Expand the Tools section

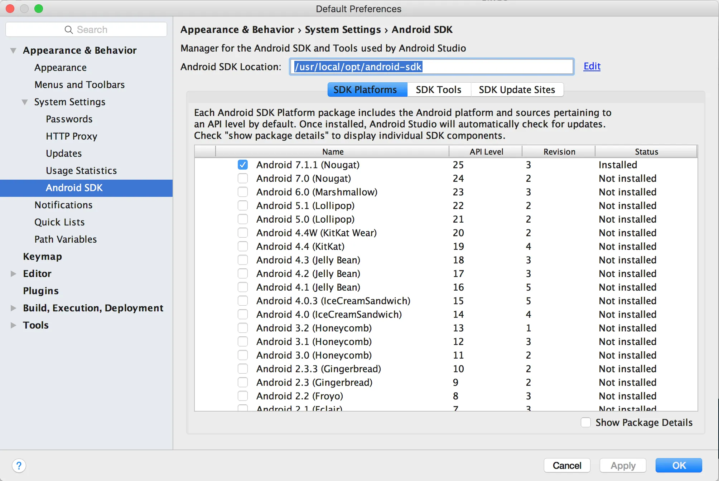click(13, 325)
